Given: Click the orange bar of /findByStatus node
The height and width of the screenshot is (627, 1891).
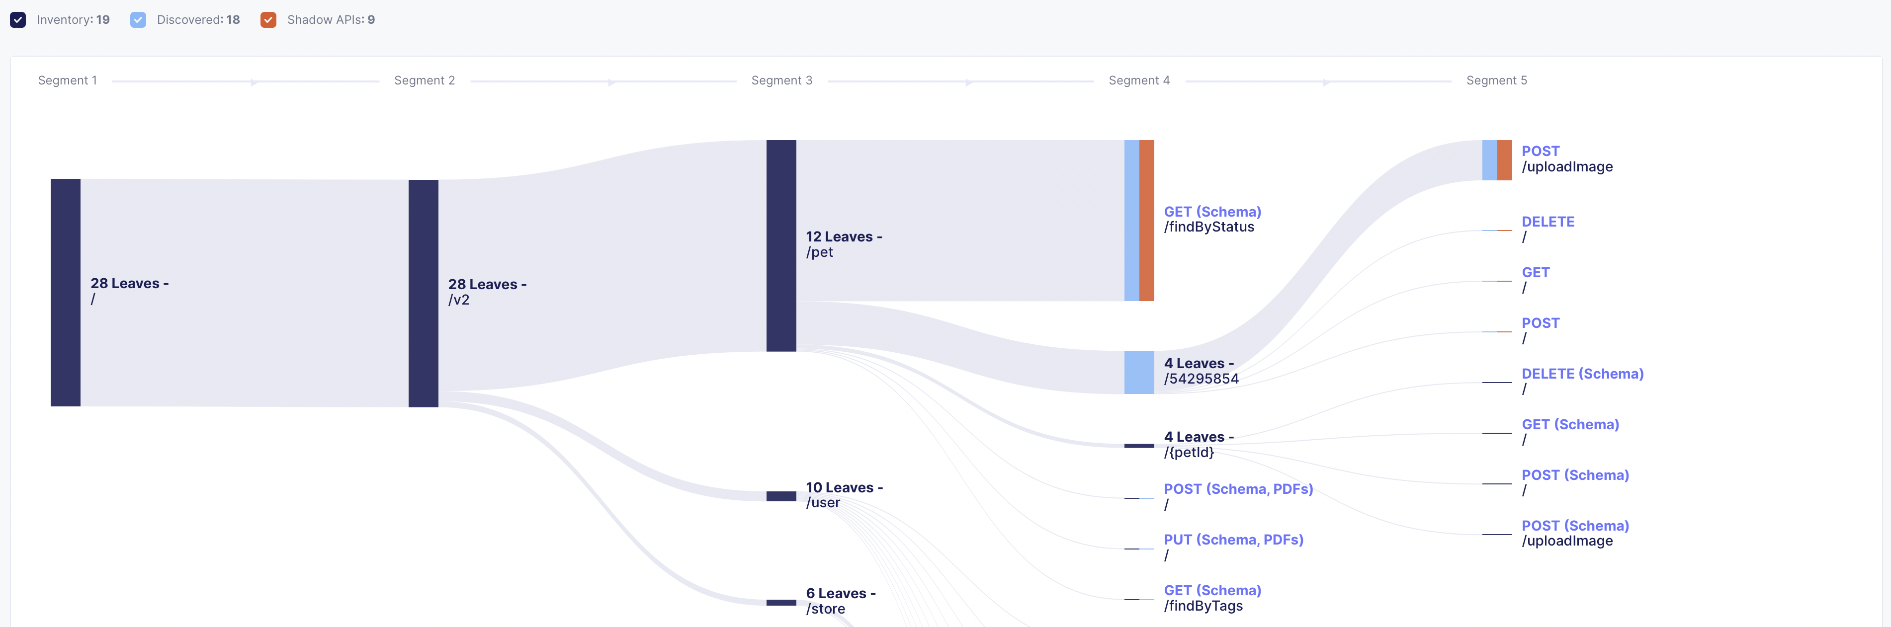Looking at the screenshot, I should [1147, 220].
